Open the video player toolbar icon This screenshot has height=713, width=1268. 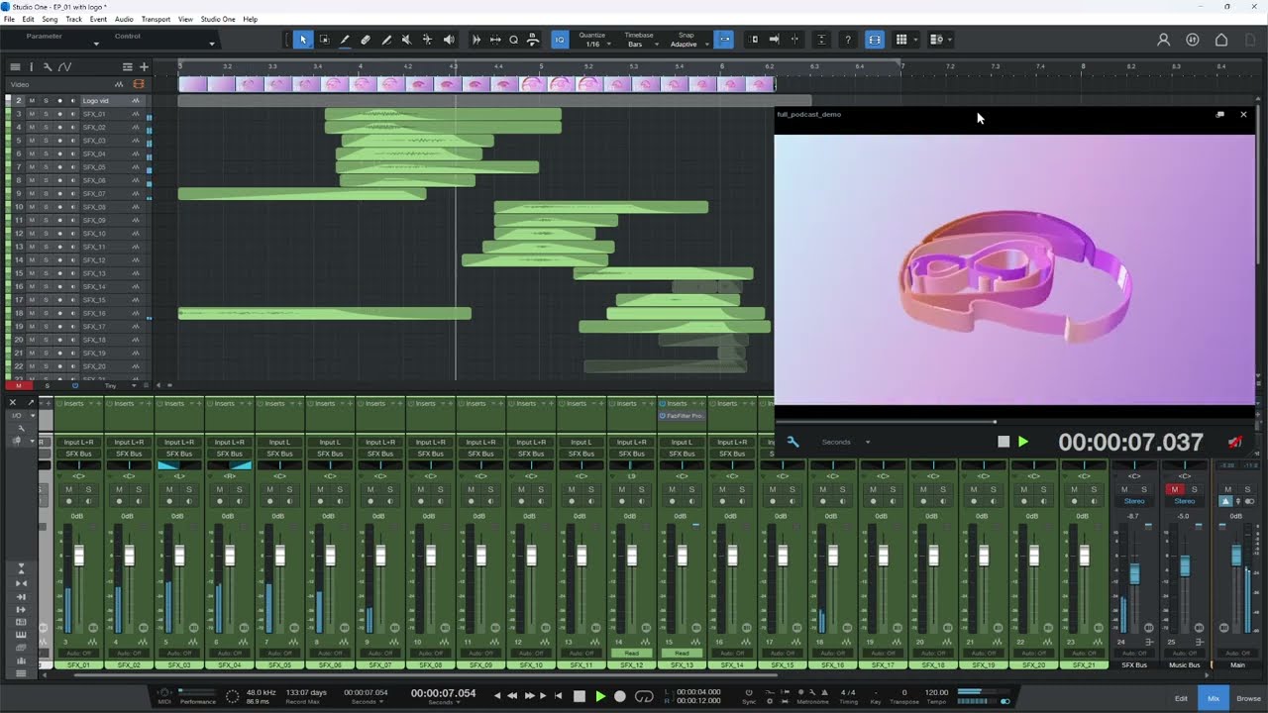[x=874, y=40]
